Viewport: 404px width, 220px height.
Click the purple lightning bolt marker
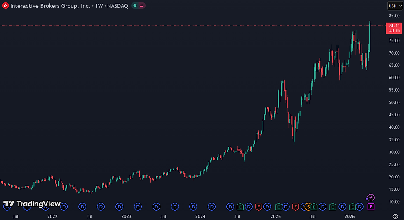click(371, 198)
